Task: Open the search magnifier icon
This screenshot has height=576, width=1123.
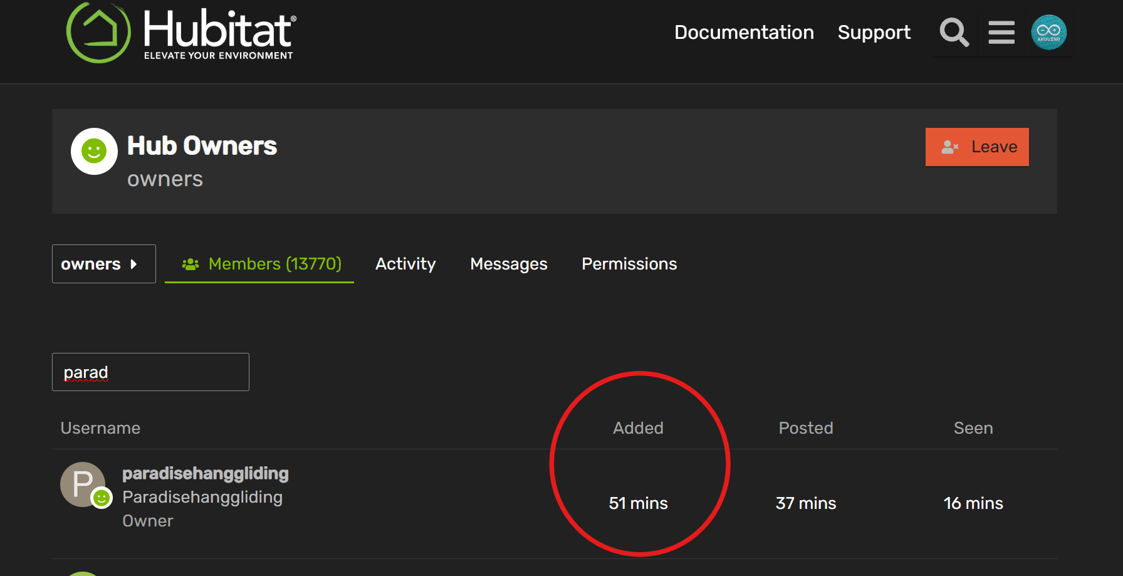Action: point(954,33)
